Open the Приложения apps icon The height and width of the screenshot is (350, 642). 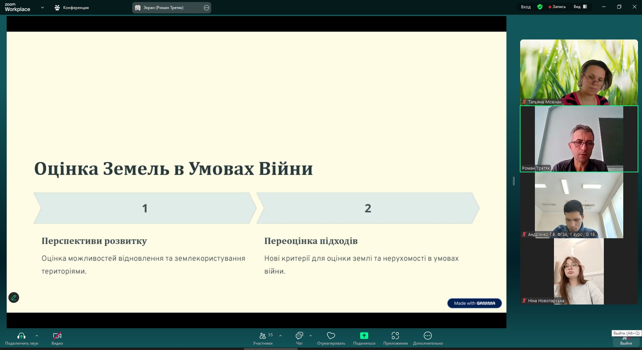pyautogui.click(x=395, y=336)
